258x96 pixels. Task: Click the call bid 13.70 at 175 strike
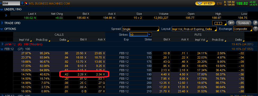tap(80, 62)
